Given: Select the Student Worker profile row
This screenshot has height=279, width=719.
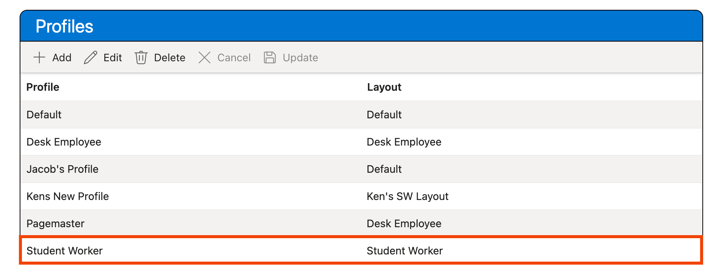Looking at the screenshot, I should tap(65, 251).
